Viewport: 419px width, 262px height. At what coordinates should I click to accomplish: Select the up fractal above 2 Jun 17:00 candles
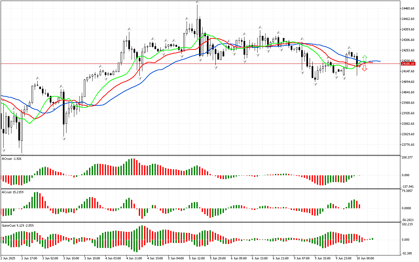click(x=37, y=78)
